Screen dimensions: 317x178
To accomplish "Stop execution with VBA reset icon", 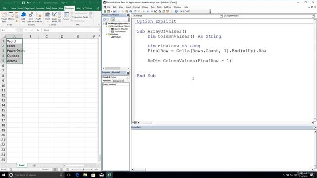I will click(151, 11).
